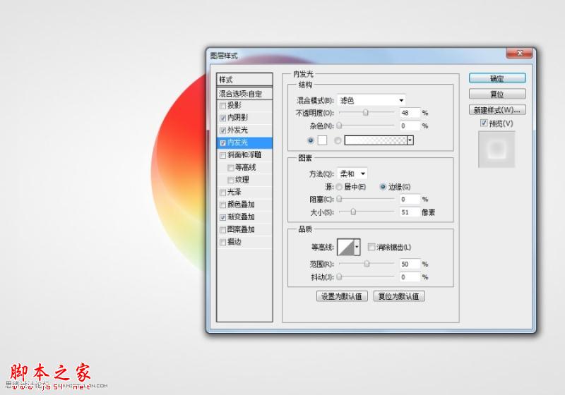Open the 渐变叠加 settings entry
The height and width of the screenshot is (395, 565).
point(241,217)
